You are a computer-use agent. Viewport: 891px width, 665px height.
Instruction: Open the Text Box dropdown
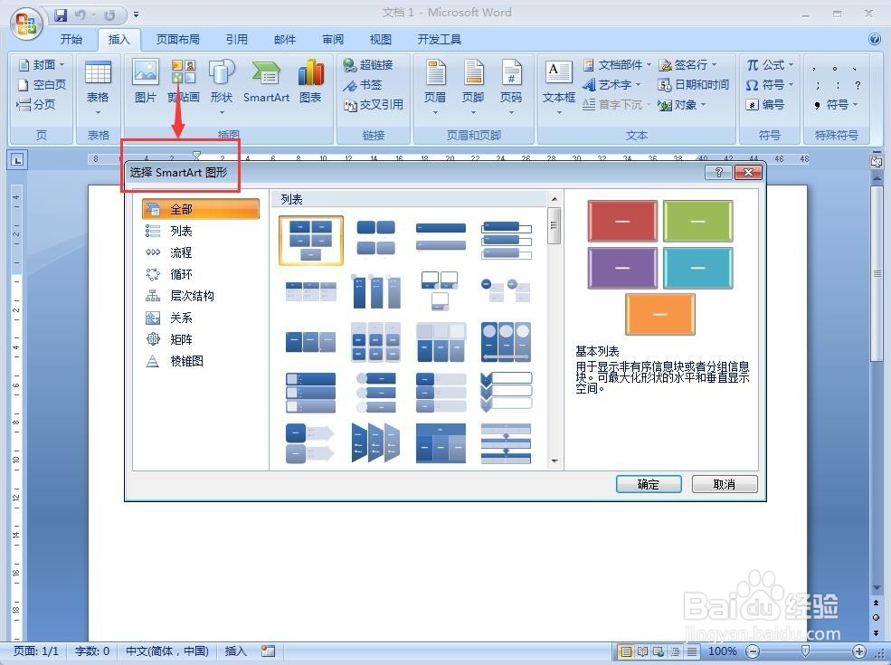559,86
